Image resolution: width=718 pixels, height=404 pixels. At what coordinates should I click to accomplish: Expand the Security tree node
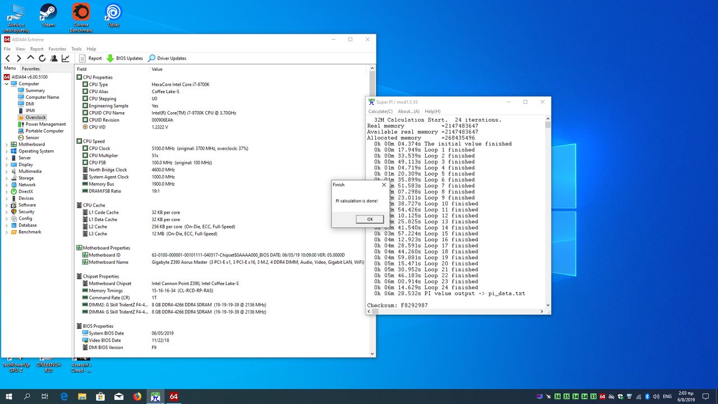pyautogui.click(x=7, y=212)
